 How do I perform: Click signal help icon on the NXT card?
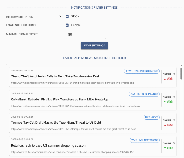174,120
